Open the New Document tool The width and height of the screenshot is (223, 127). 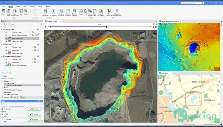(x=45, y=11)
